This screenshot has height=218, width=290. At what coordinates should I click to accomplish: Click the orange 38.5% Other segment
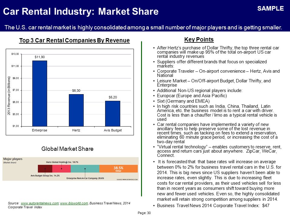pos(118,169)
